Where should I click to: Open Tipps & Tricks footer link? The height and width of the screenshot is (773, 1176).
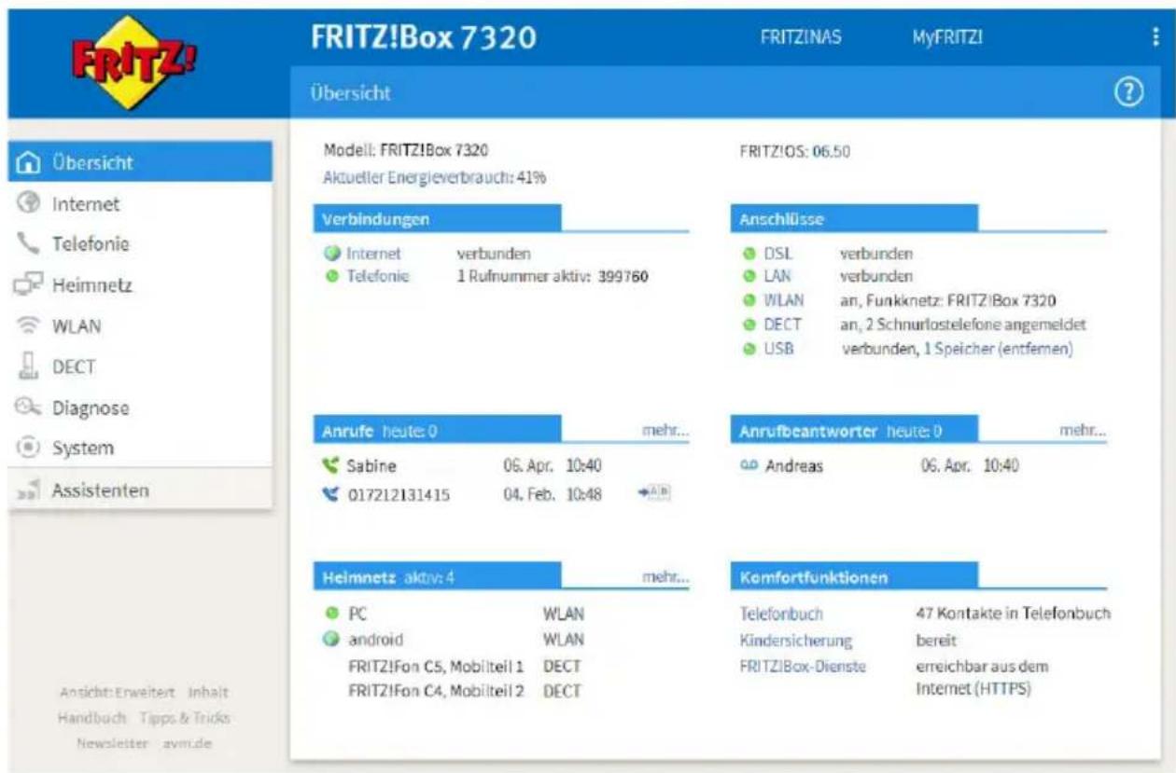pos(185,718)
